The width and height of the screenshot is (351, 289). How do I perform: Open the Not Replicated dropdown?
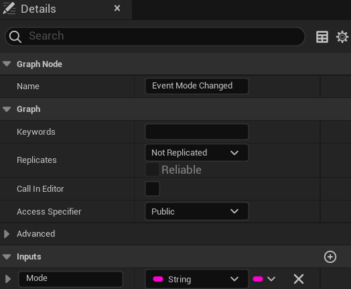(197, 153)
